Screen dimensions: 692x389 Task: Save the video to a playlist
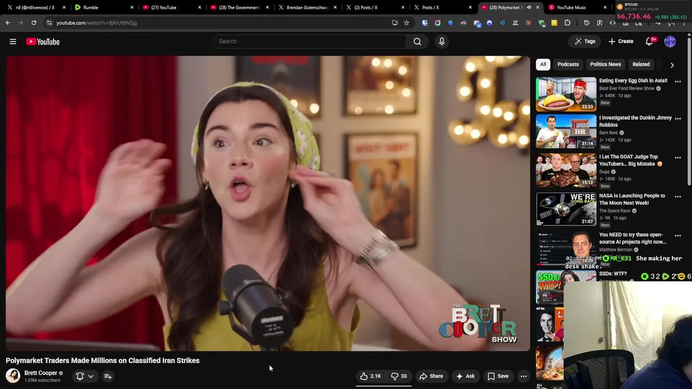tap(498, 376)
